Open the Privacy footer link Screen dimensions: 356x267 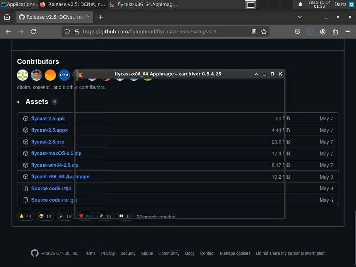[108, 253]
